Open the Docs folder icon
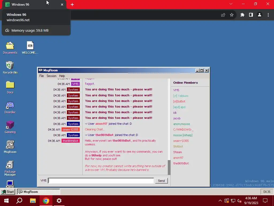This screenshot has height=206, width=274. coord(10,87)
